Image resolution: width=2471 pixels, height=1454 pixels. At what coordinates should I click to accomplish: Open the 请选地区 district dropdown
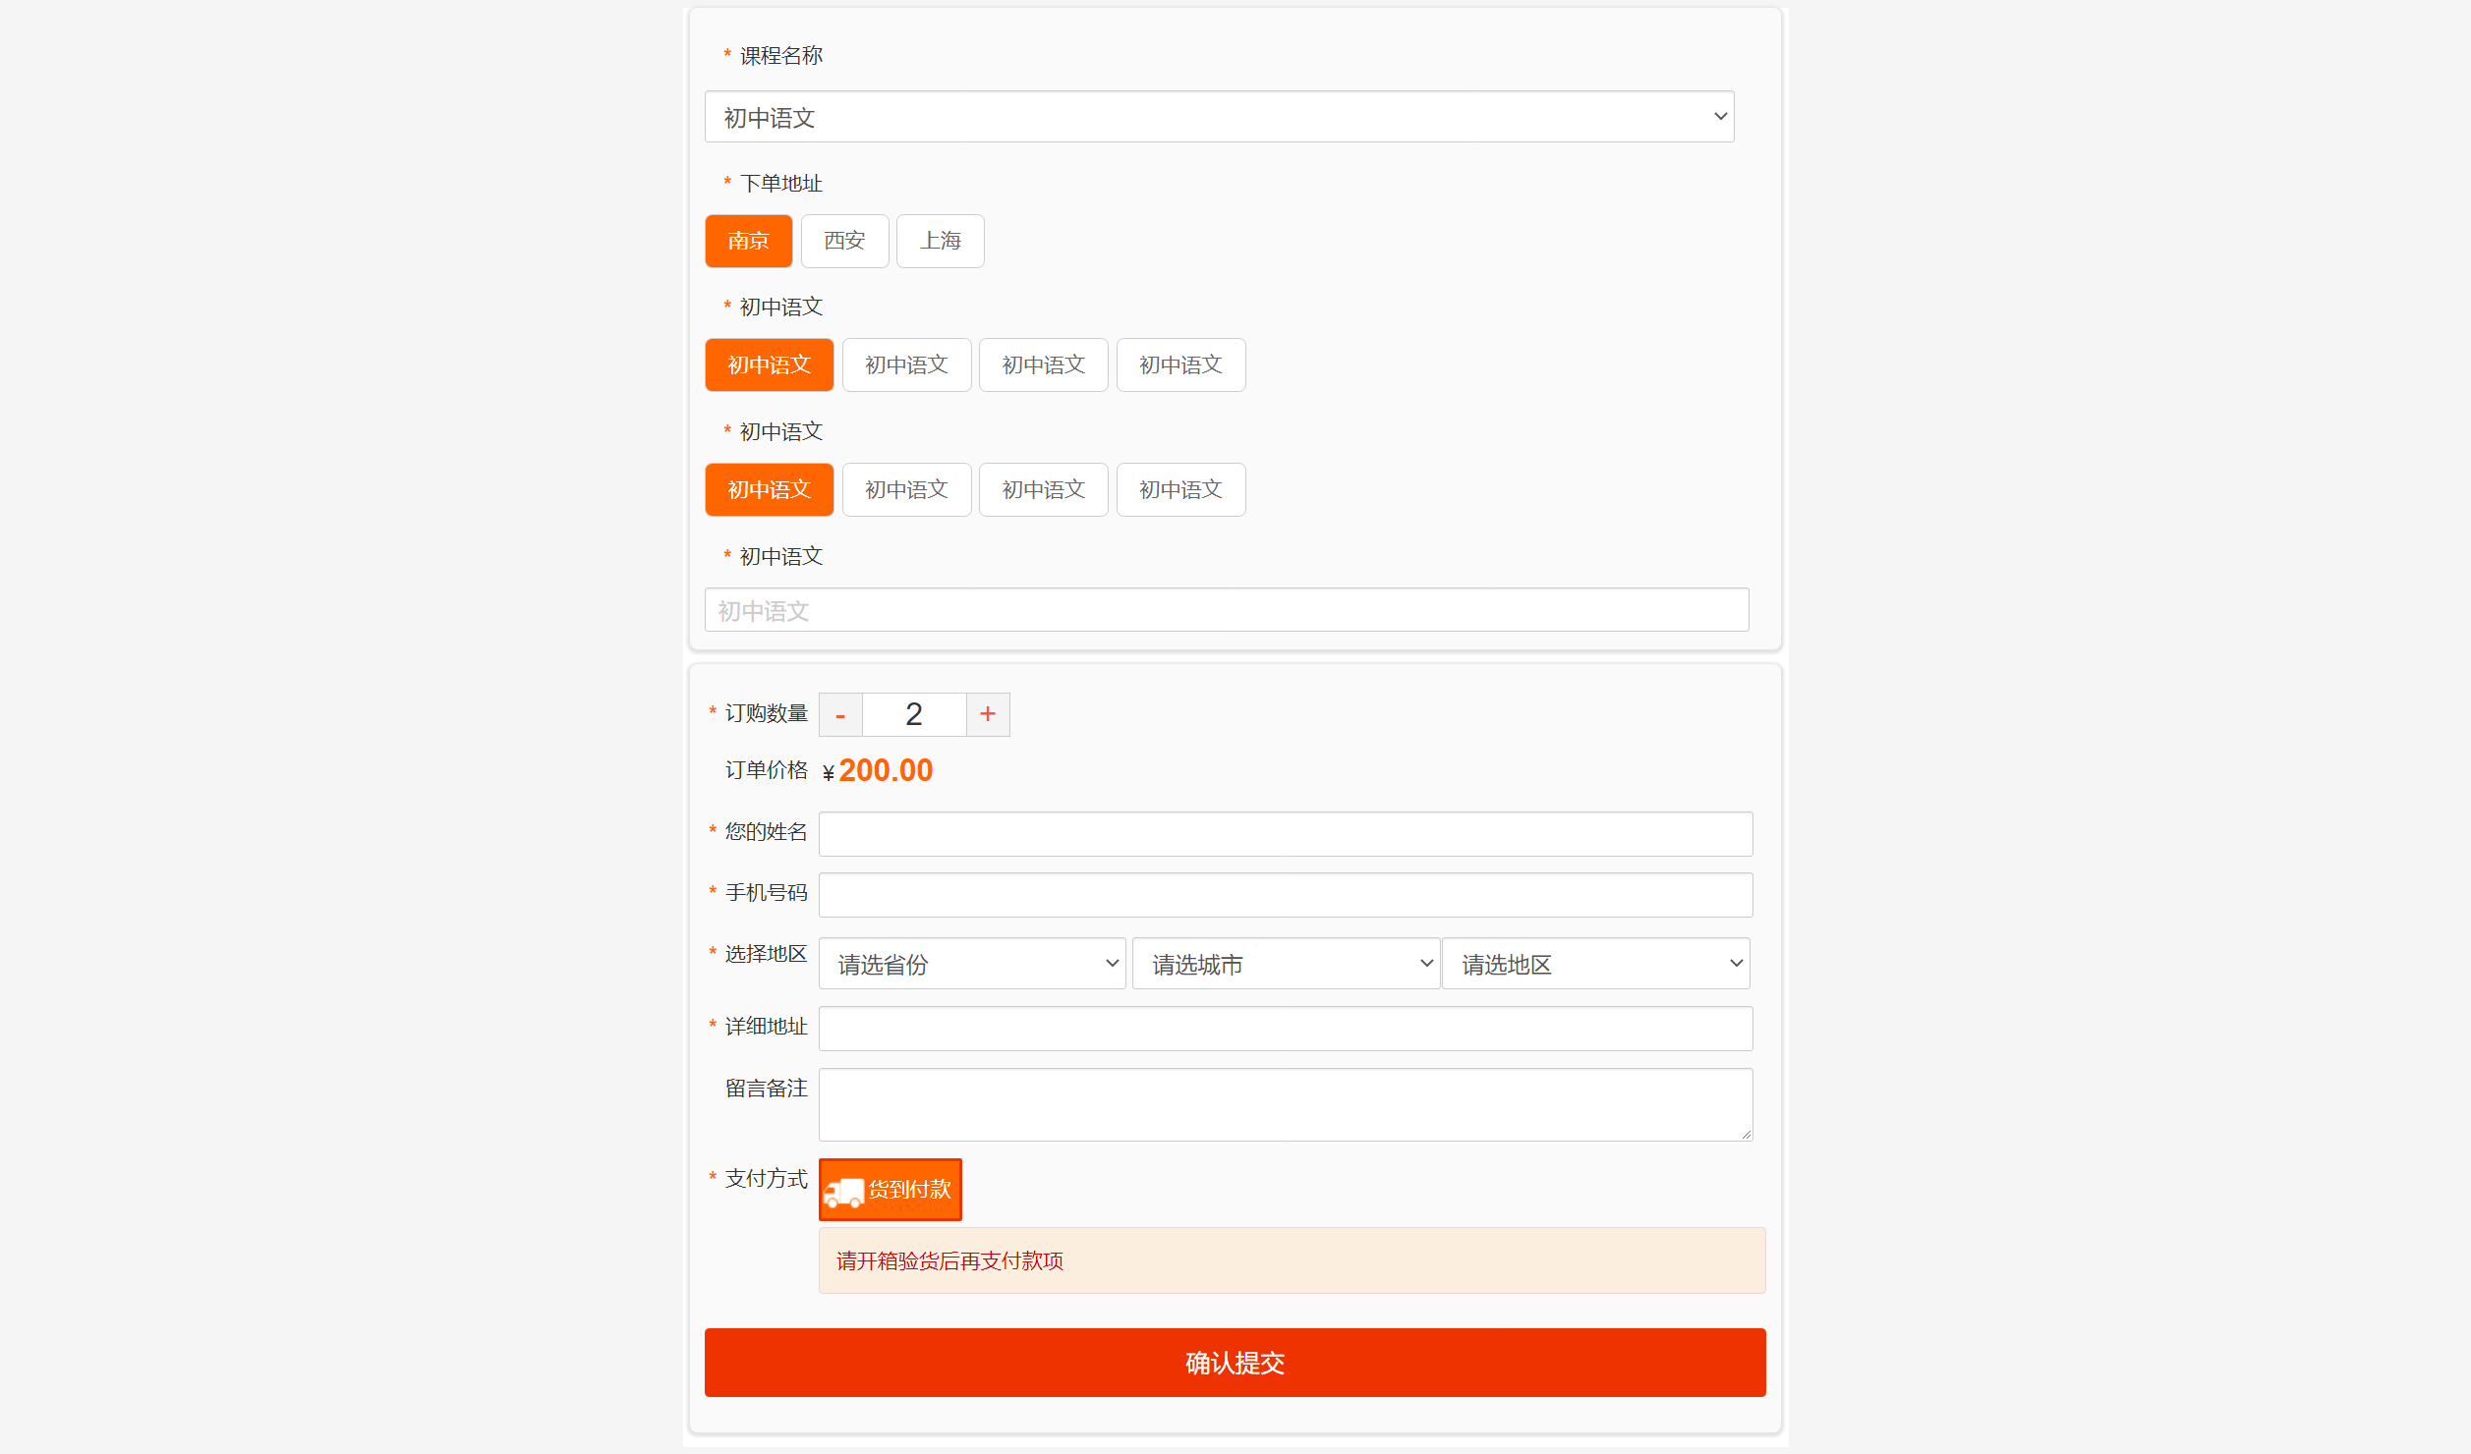[x=1595, y=964]
